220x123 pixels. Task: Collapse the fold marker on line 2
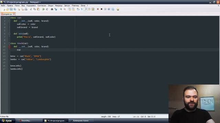[9, 21]
